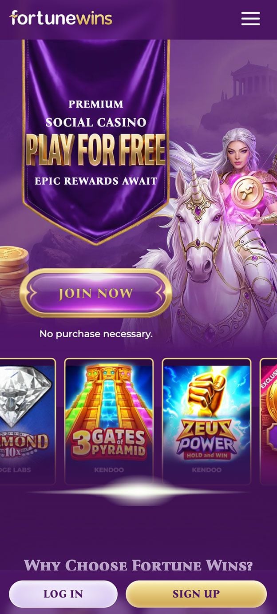Image resolution: width=277 pixels, height=614 pixels.
Task: Click the No purchase necessary text
Action: pyautogui.click(x=96, y=334)
